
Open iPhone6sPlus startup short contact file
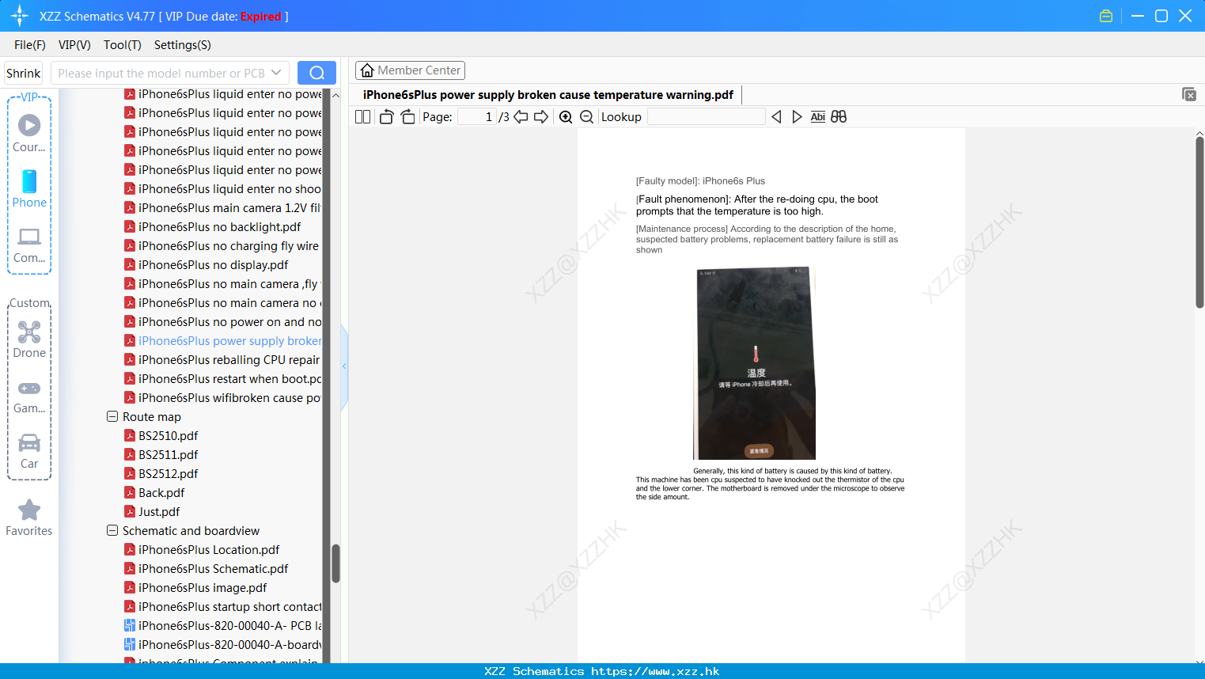point(223,607)
